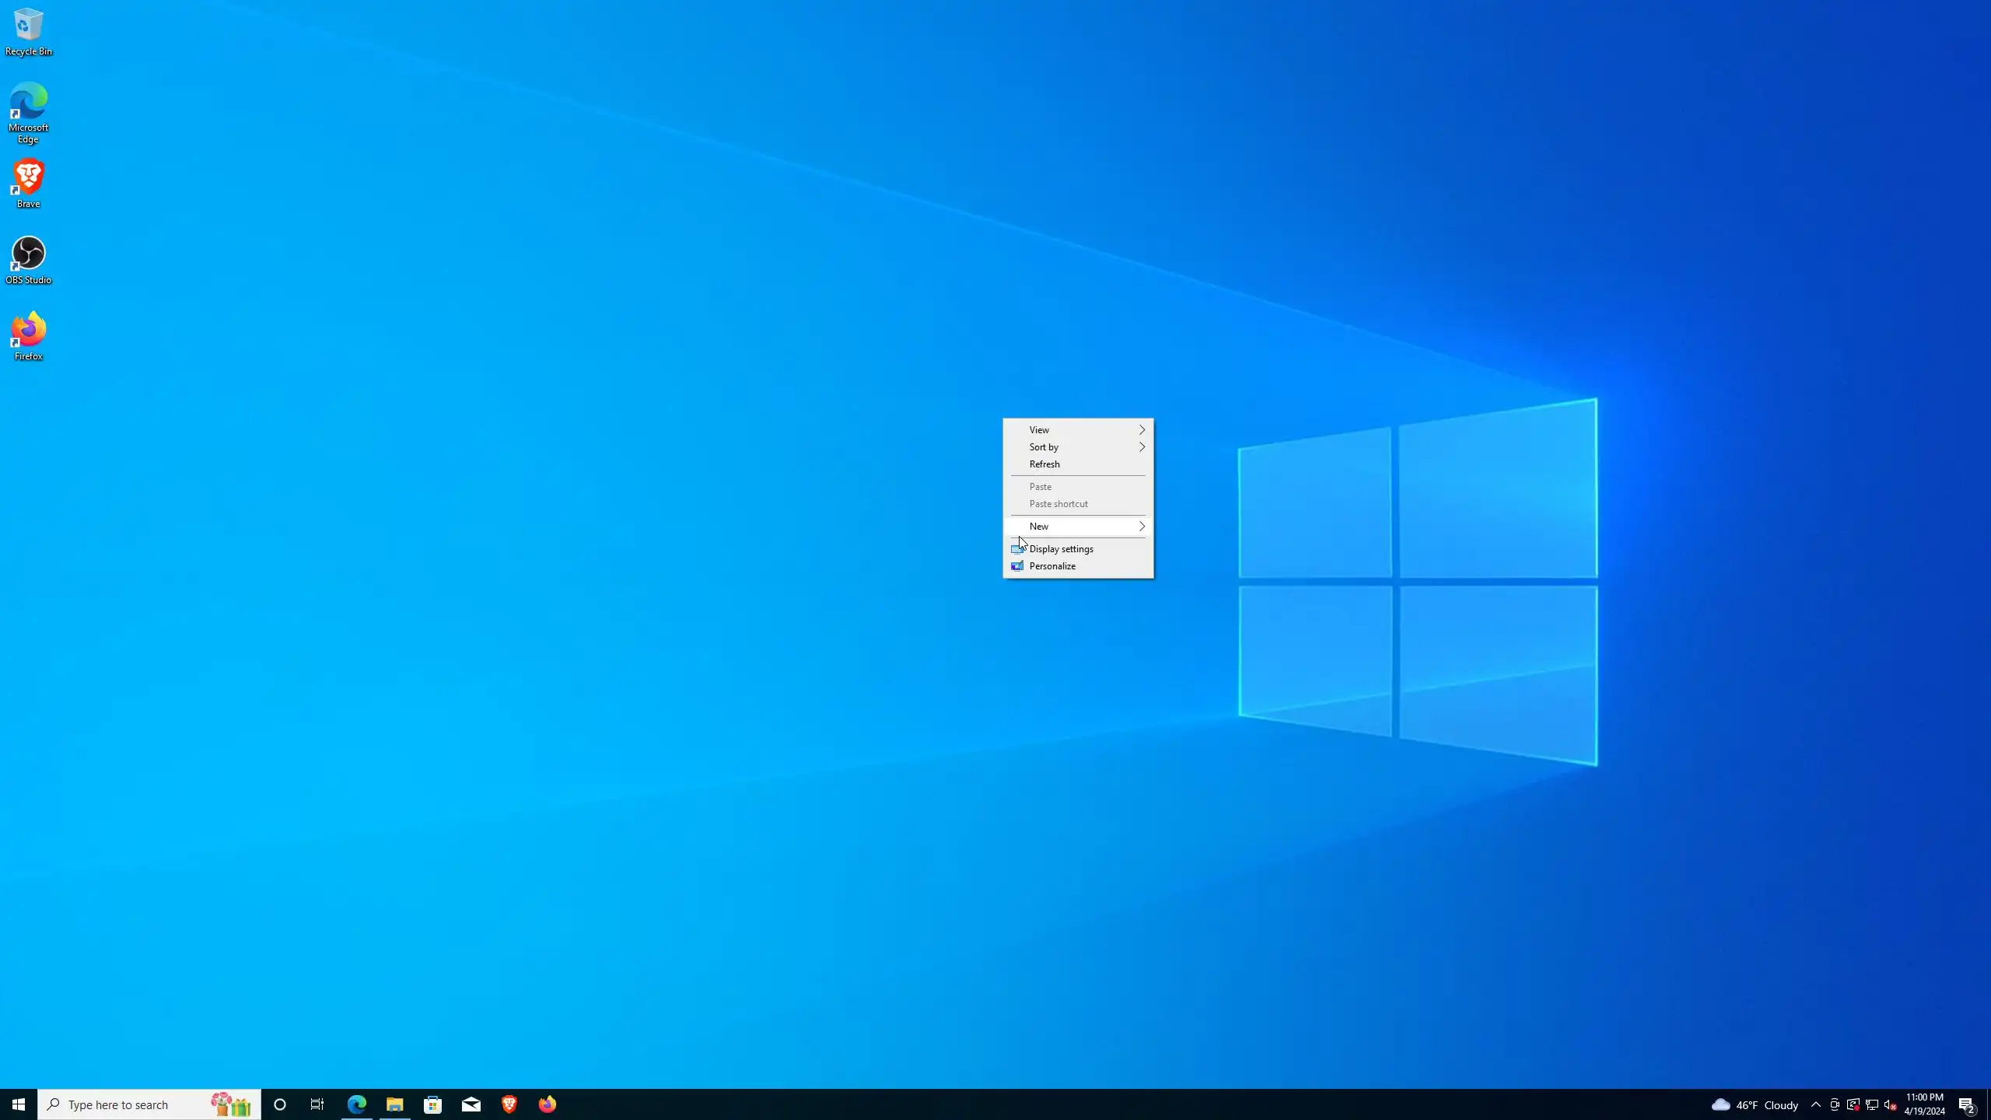The width and height of the screenshot is (1991, 1120).
Task: Open File Explorer from the taskbar
Action: coord(394,1104)
